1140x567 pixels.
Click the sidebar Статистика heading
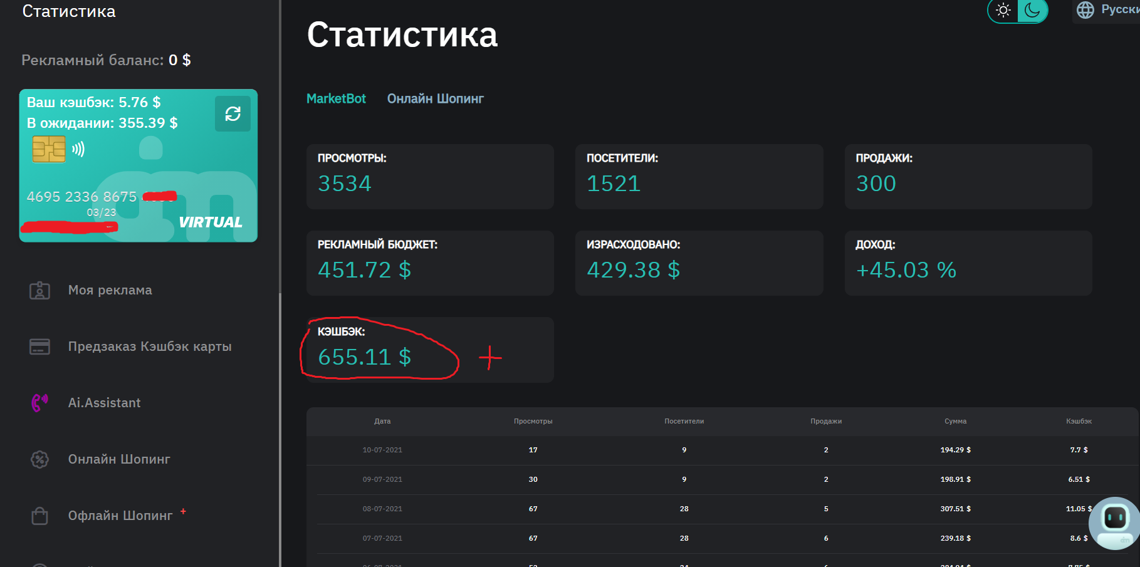69,11
